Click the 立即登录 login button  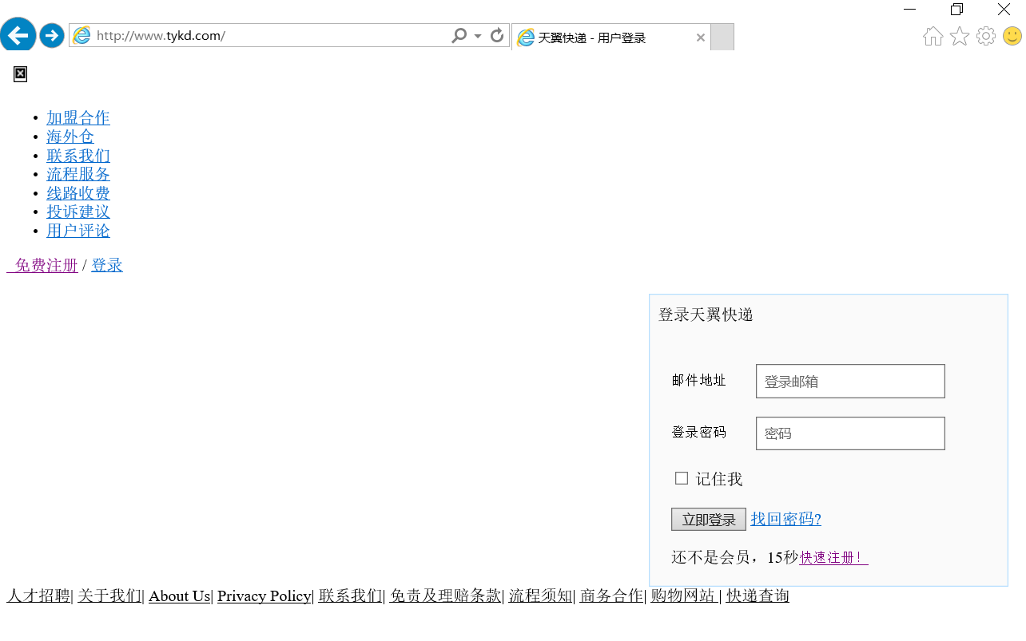point(708,519)
